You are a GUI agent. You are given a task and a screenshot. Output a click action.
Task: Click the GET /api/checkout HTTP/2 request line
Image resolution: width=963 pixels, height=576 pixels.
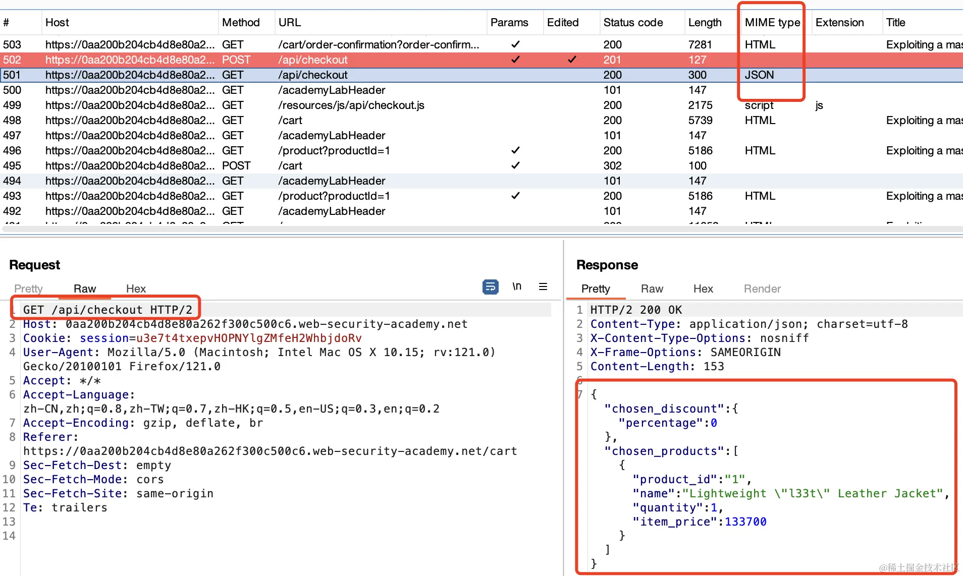tap(108, 310)
